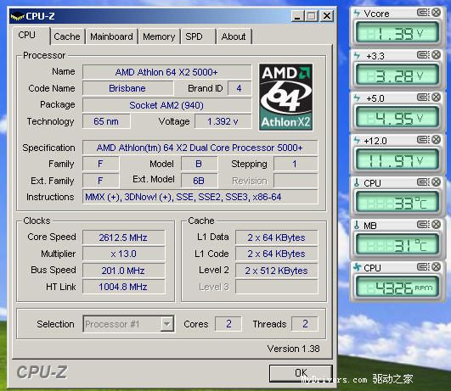451x391 pixels.
Task: Click the CPU fan icon
Action: tap(357, 267)
